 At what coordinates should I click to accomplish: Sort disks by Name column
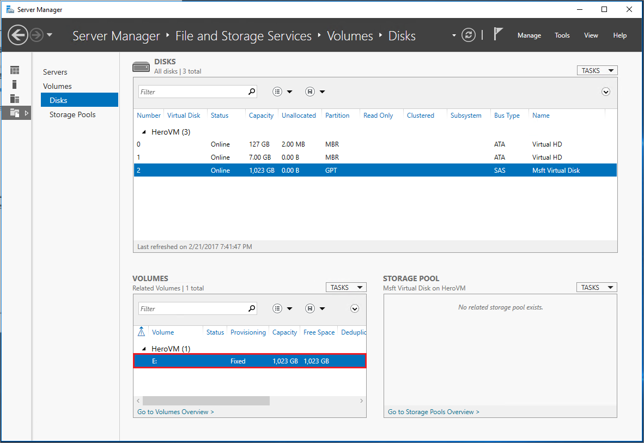tap(540, 116)
